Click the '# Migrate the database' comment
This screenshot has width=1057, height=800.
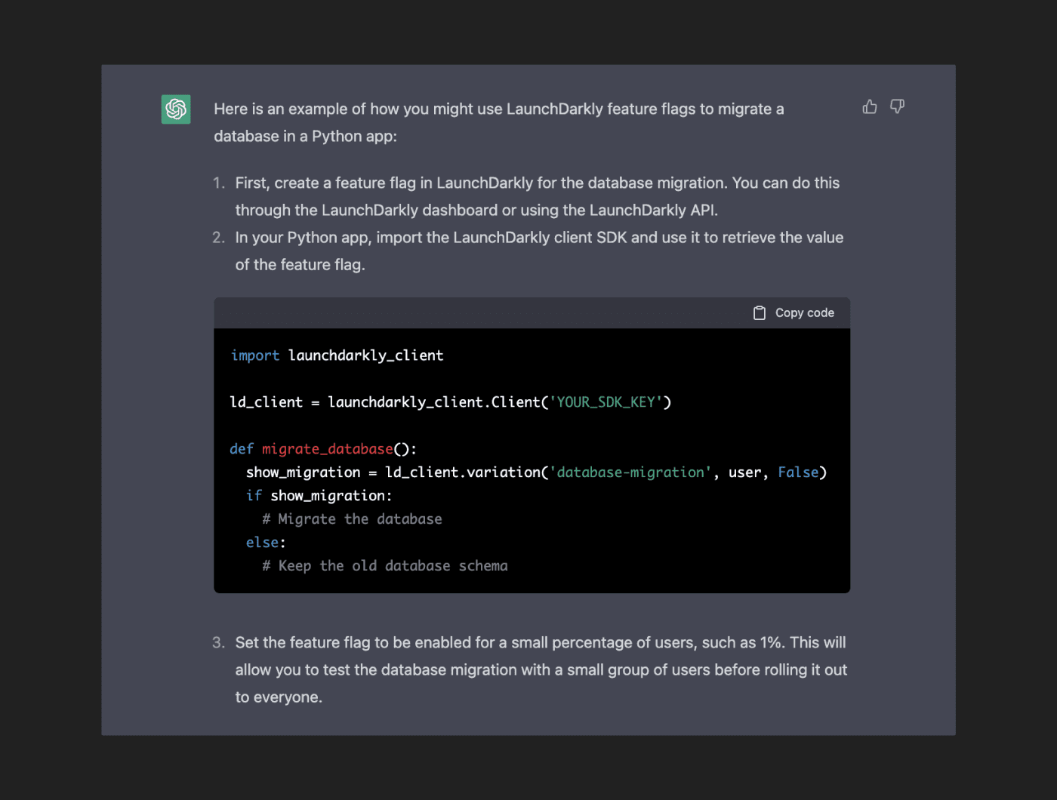351,518
